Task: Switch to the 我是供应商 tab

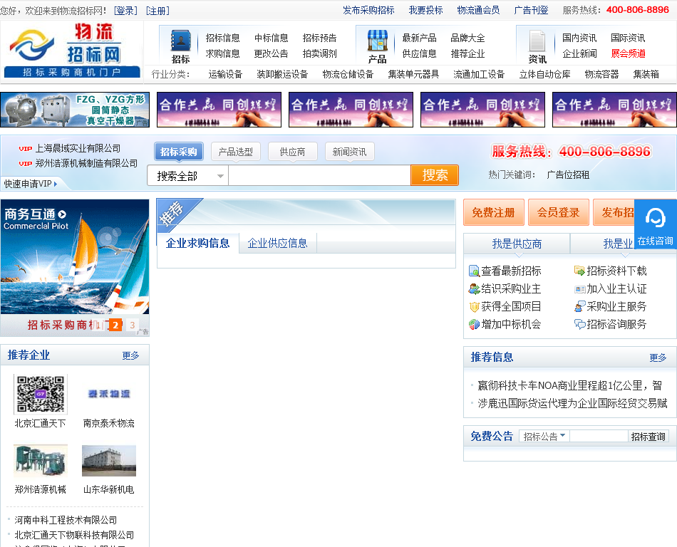Action: coord(517,244)
